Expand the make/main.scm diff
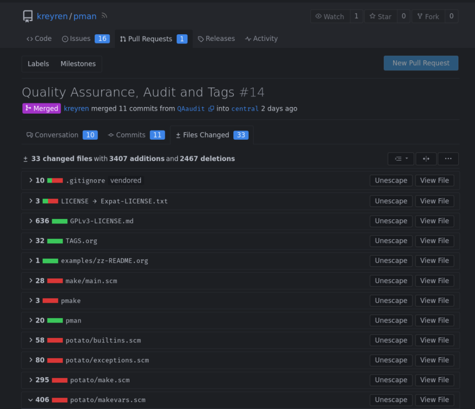Viewport: 475px width, 409px height. [31, 281]
